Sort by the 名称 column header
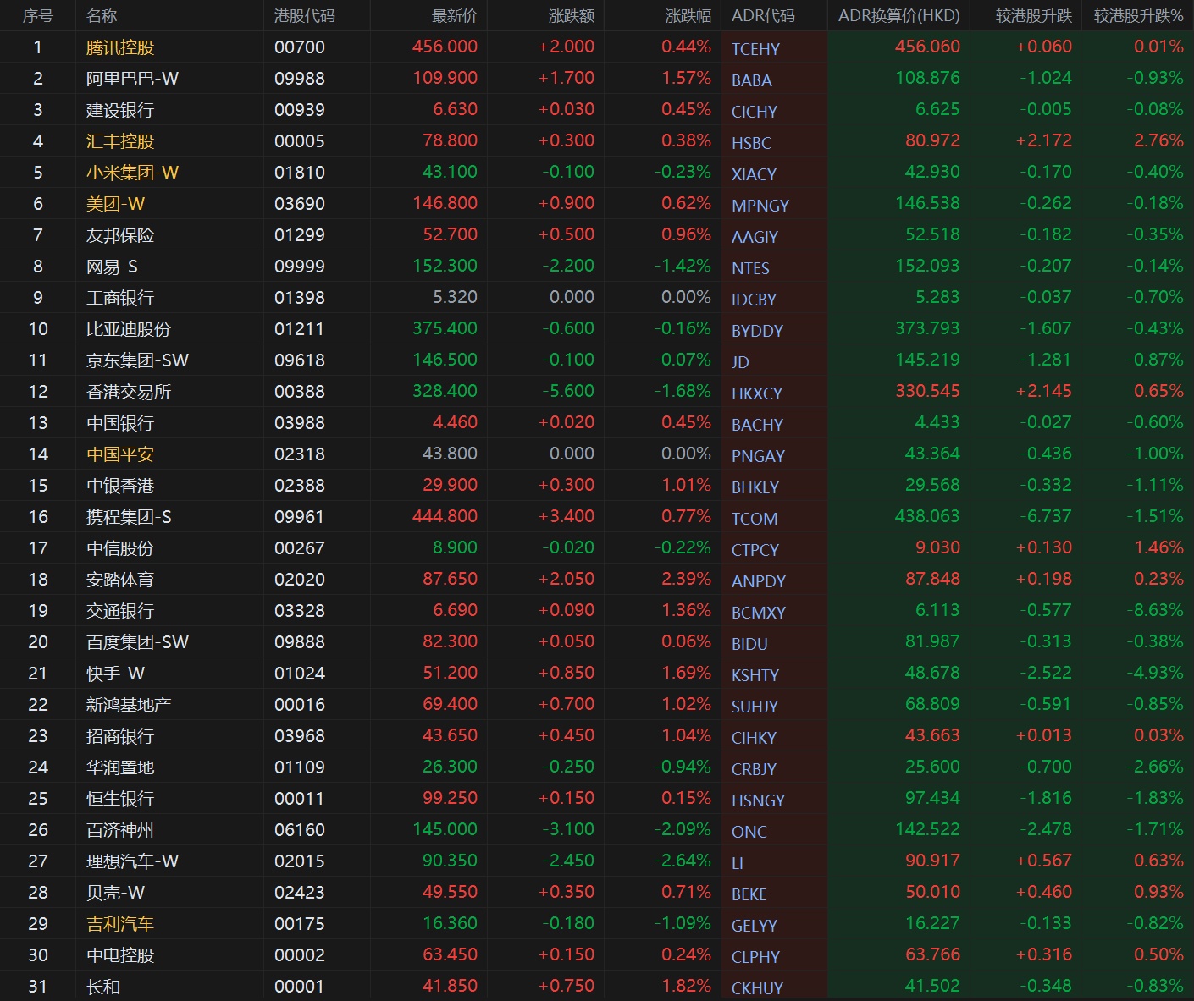The image size is (1194, 1001). click(102, 15)
